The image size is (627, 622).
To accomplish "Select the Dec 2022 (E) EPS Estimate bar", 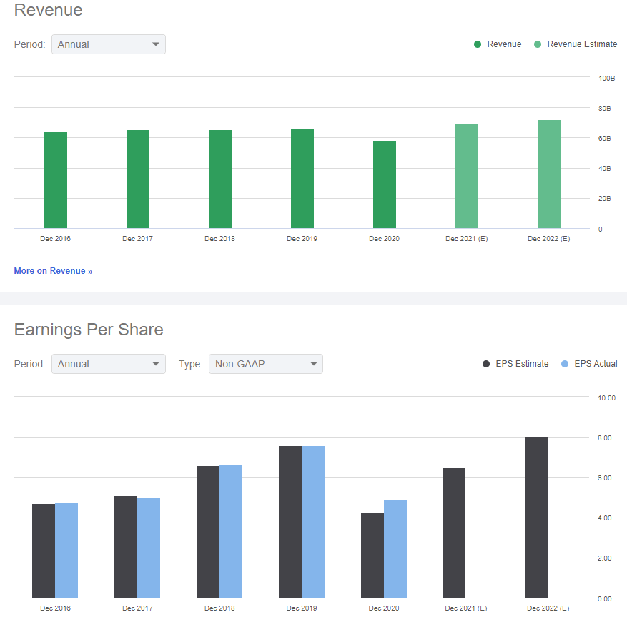I will [x=536, y=517].
